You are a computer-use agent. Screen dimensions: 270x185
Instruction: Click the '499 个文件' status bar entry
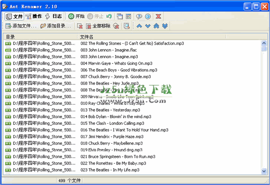[69, 180]
